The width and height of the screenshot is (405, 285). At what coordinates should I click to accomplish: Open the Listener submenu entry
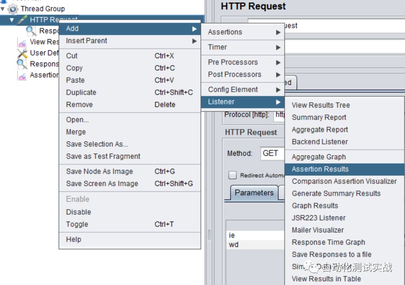[242, 102]
